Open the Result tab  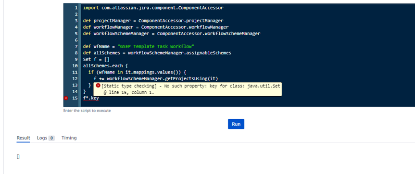23,138
